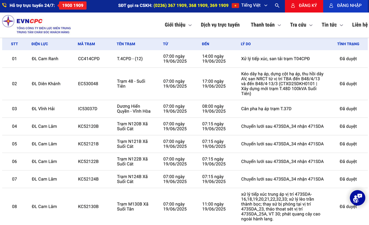
Task: Click the EVNCPC logo
Action: [36, 25]
